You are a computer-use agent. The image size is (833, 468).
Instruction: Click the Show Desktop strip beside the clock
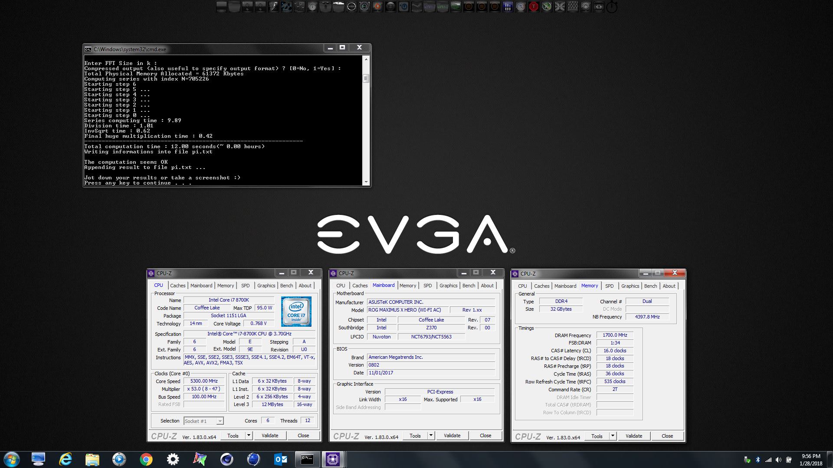point(830,459)
